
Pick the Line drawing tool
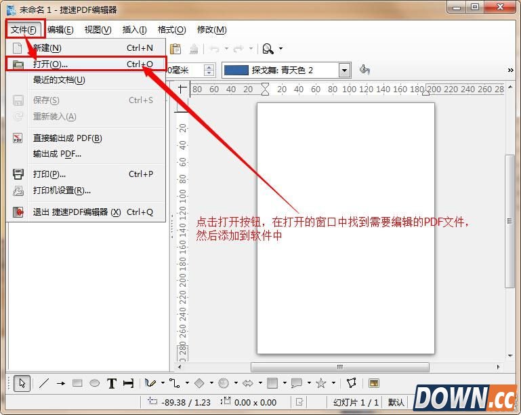click(44, 383)
